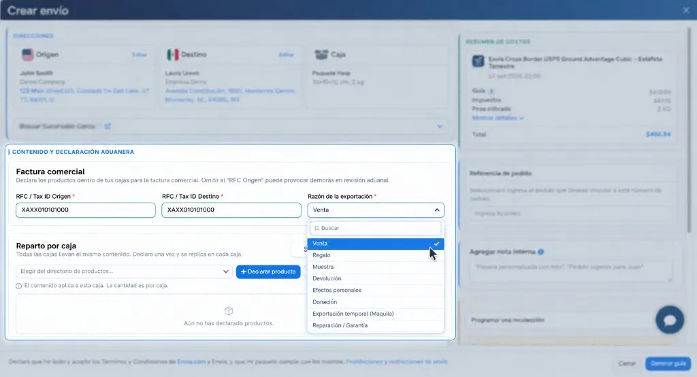Close the Crear envío dialog
This screenshot has width=697, height=377.
[686, 10]
